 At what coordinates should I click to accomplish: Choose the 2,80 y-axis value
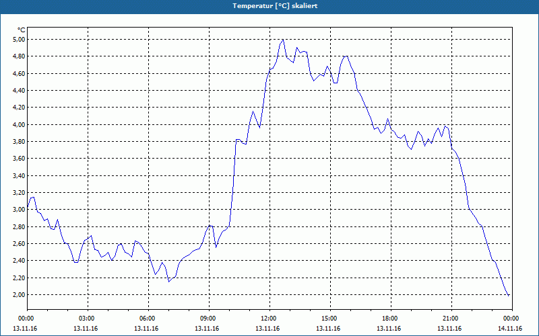click(20, 226)
